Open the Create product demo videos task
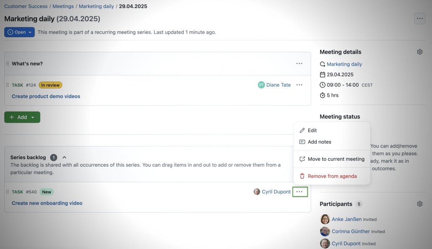Screen dimensions: 432x249 click(x=46, y=96)
